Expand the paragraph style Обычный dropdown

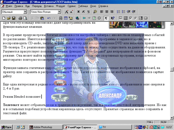25,12
